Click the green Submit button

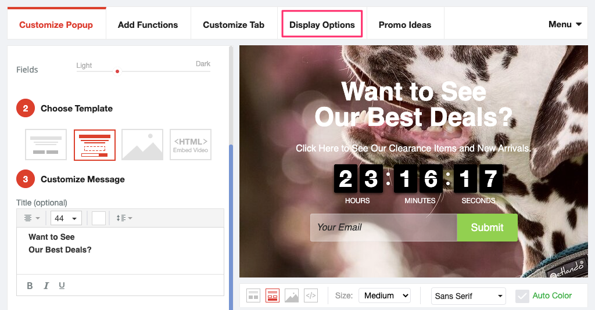pyautogui.click(x=488, y=228)
